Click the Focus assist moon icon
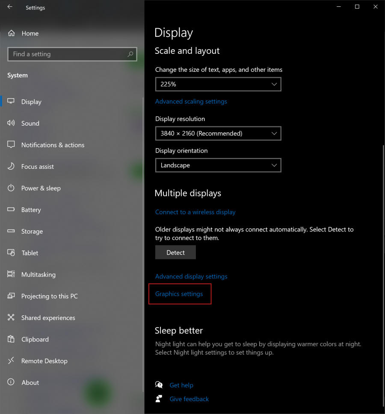 pos(12,166)
